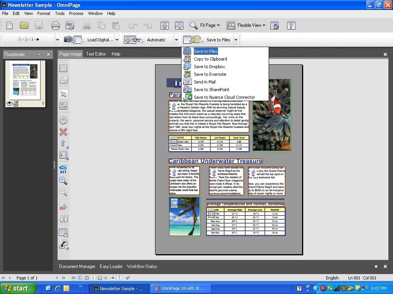Screen dimensions: 393x294
Task: Expand the Automatic layout dropdown arrow
Action: (x=177, y=40)
